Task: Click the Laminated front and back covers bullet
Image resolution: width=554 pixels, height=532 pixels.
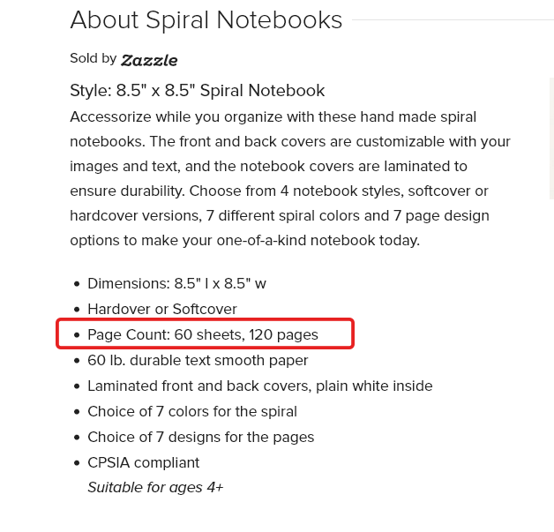Action: coord(260,386)
